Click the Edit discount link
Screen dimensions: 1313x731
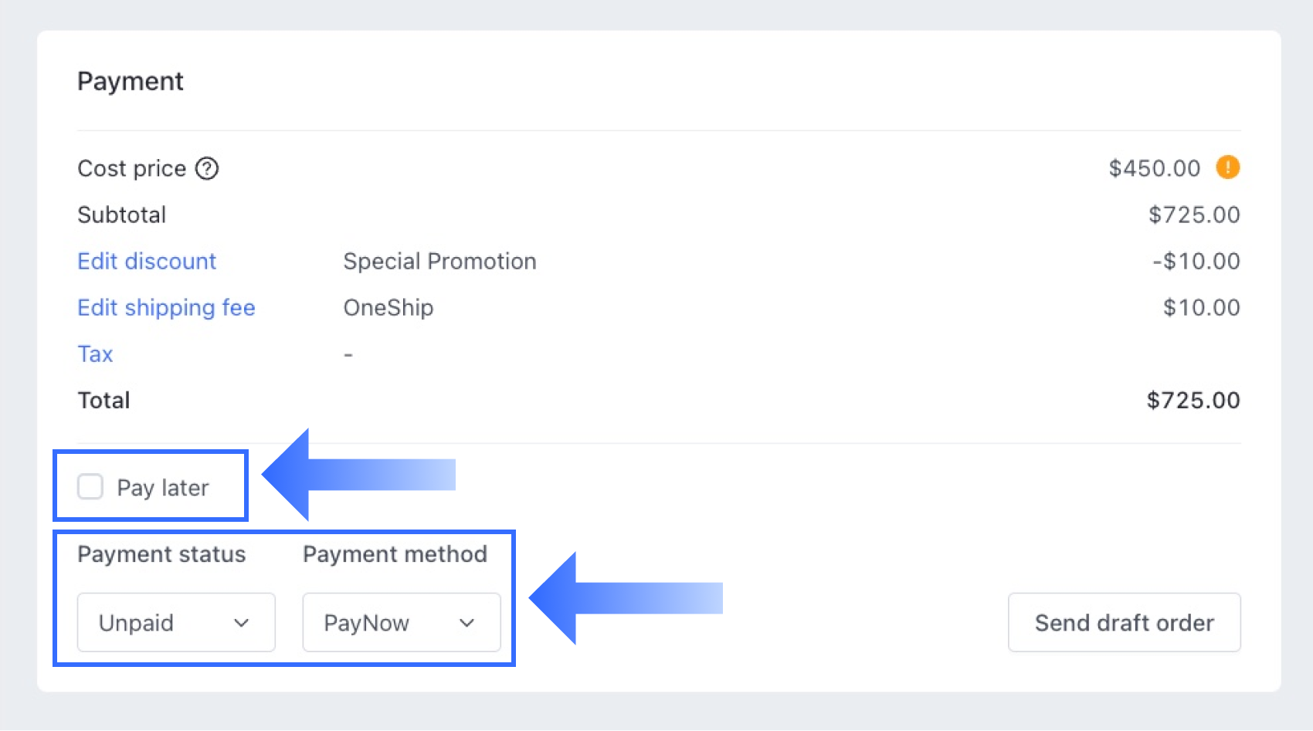tap(147, 262)
